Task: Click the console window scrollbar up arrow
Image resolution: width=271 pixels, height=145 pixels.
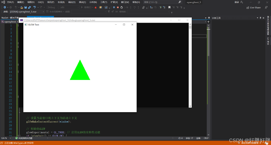Action: pyautogui.click(x=190, y=24)
